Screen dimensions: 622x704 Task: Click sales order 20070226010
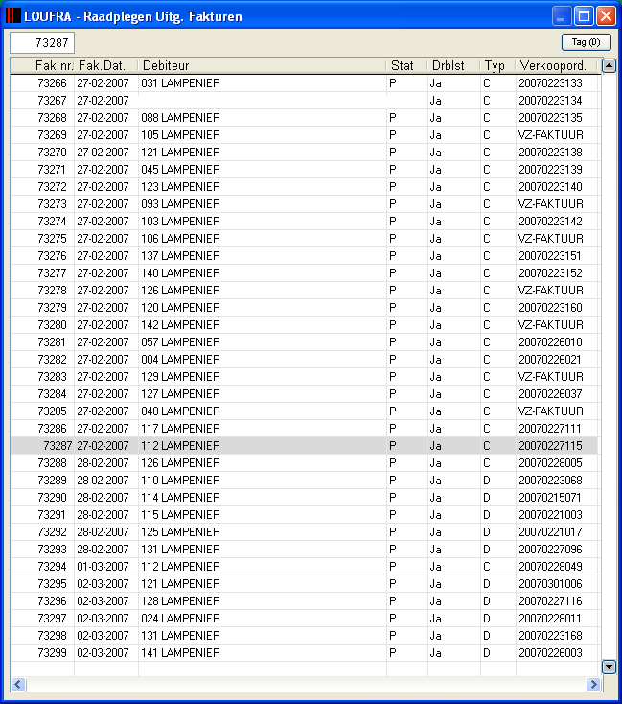coord(550,342)
